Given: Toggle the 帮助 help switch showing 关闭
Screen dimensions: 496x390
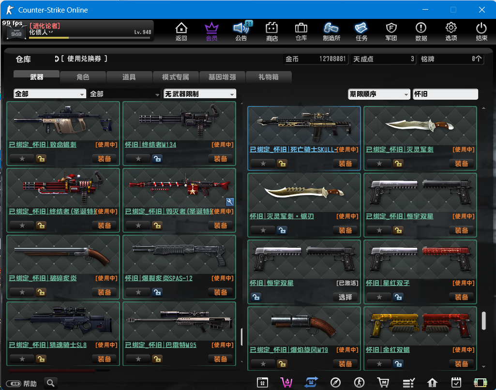Looking at the screenshot, I should pyautogui.click(x=14, y=384).
